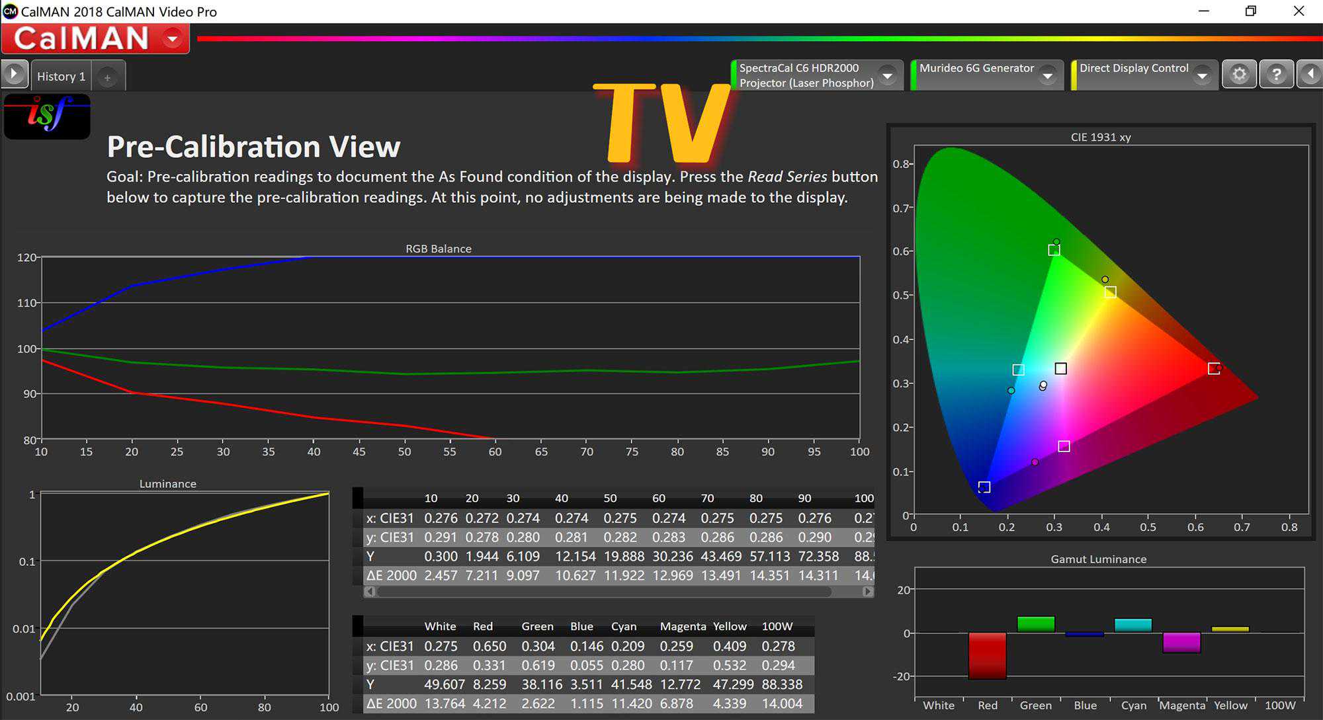The image size is (1323, 720).
Task: Open help with the question mark icon
Action: point(1276,74)
